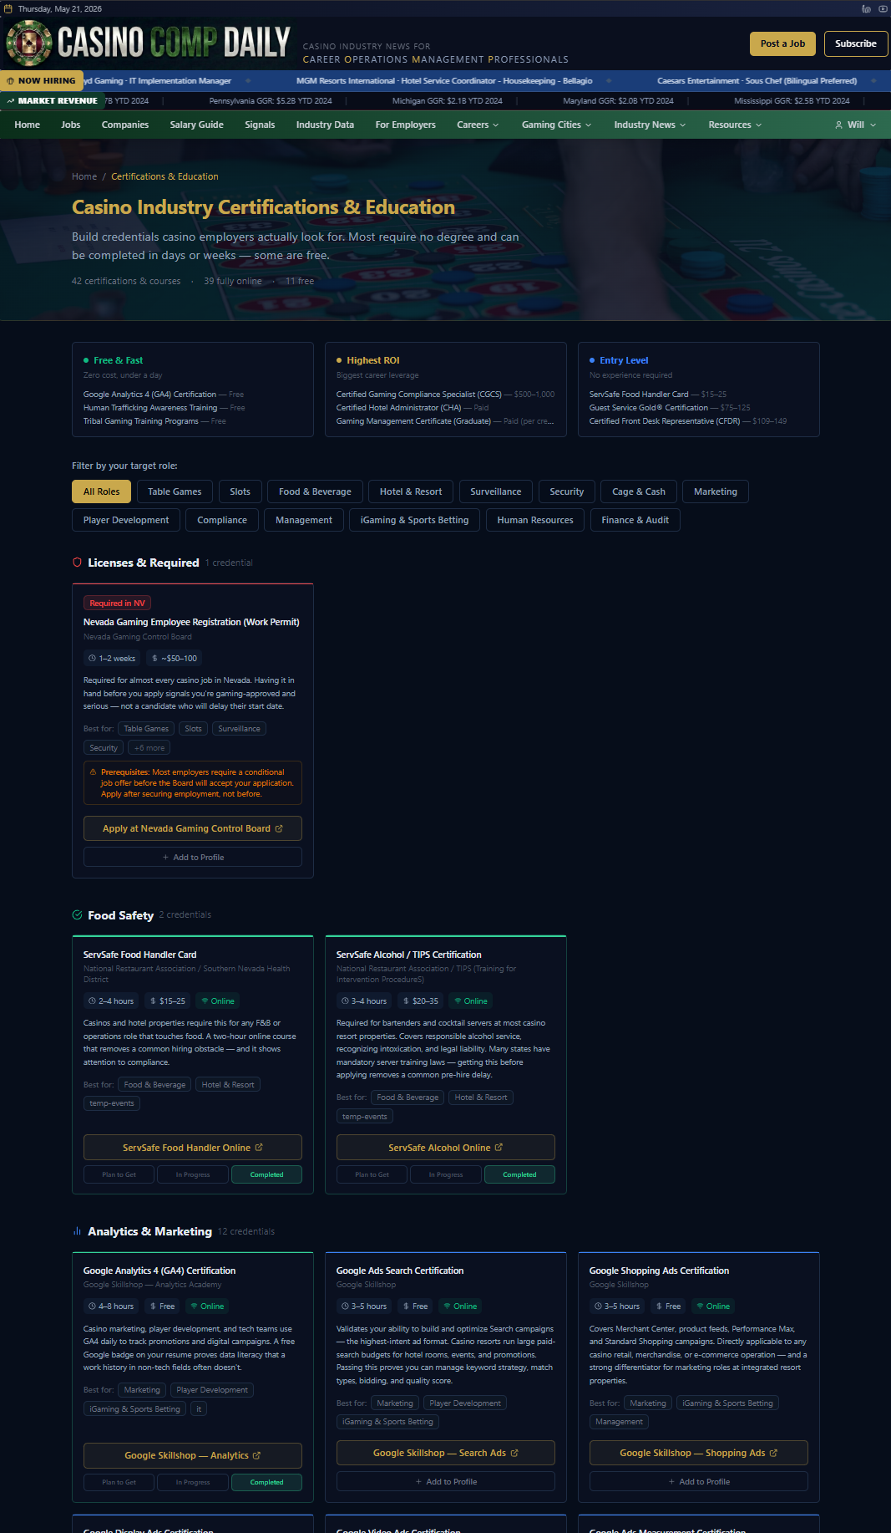Set ServSafe Alcohol status to In Progress
The image size is (891, 1533).
click(446, 1174)
